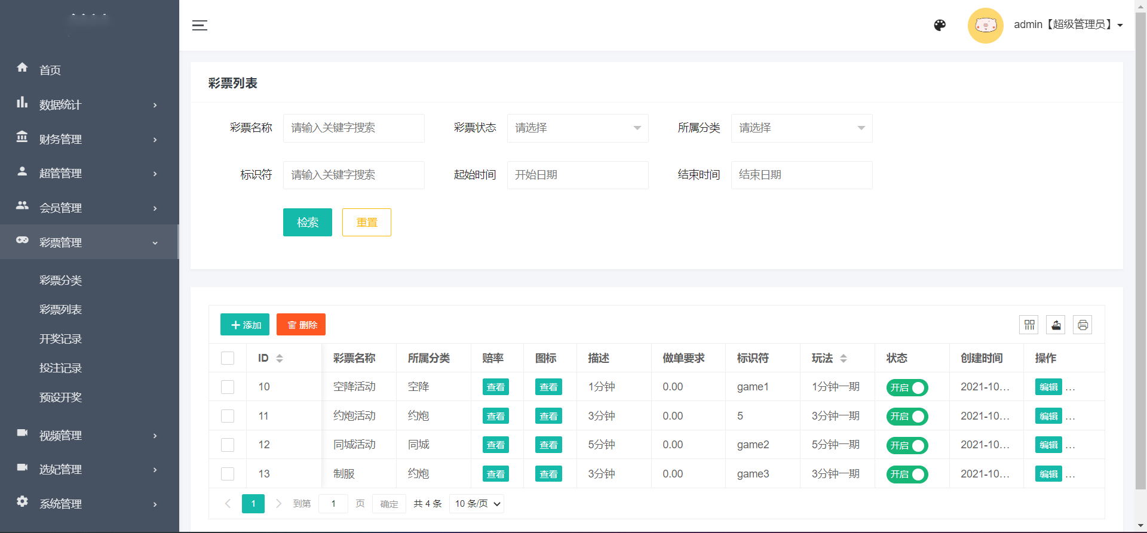1147x533 pixels.
Task: Click the 彩票名称 keyword input field
Action: point(354,128)
